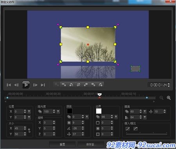Click the reverse keyframes icon
Screen dimensions: 176x149
pyautogui.click(x=79, y=85)
